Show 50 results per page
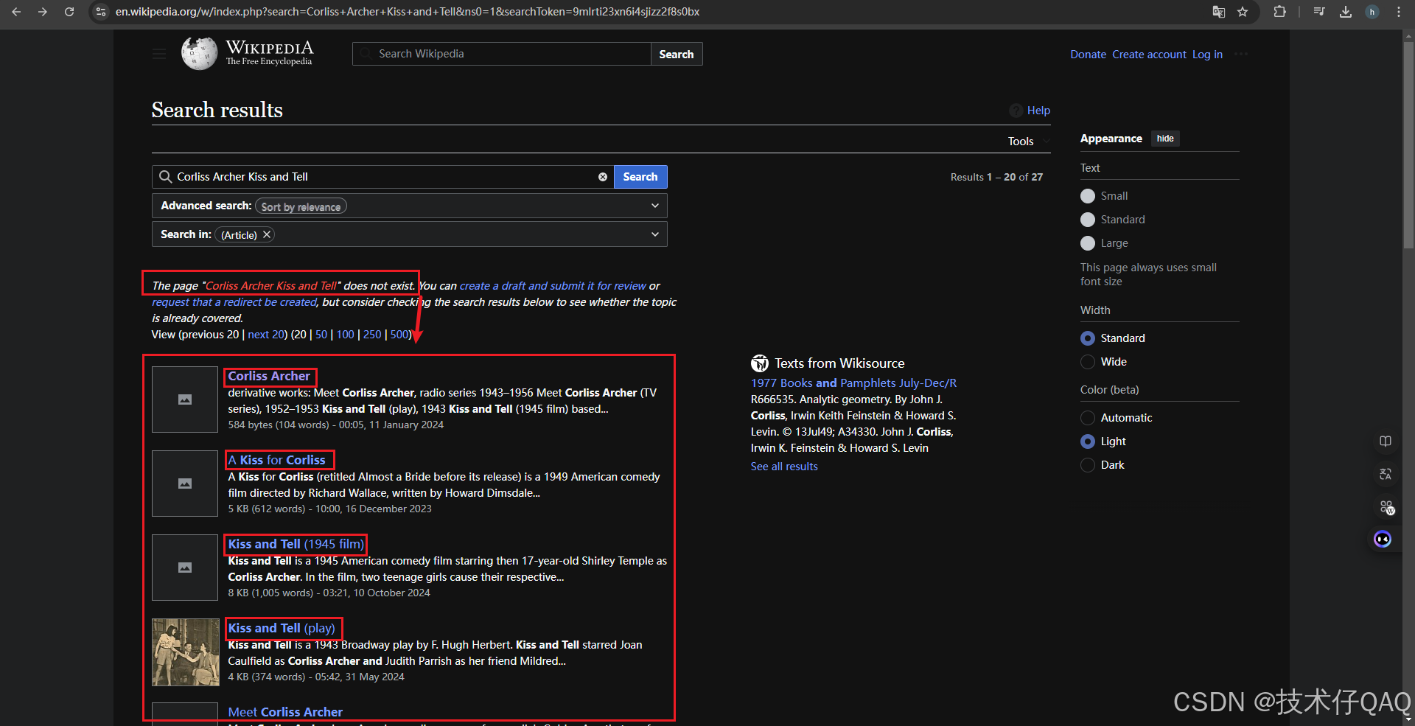This screenshot has width=1415, height=726. tap(321, 335)
